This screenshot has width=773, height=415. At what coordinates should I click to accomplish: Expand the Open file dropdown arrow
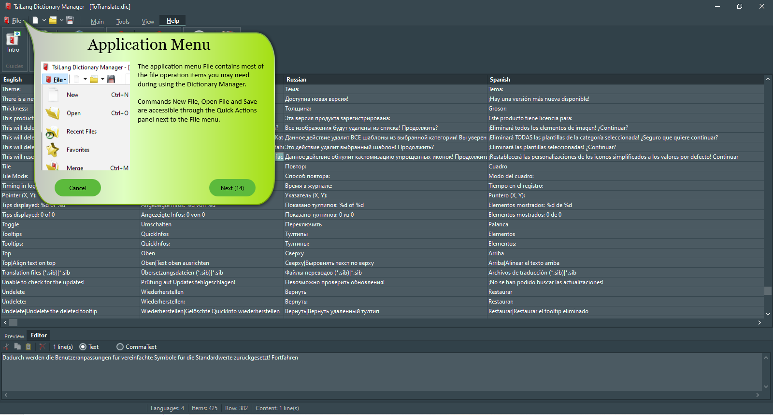click(61, 20)
